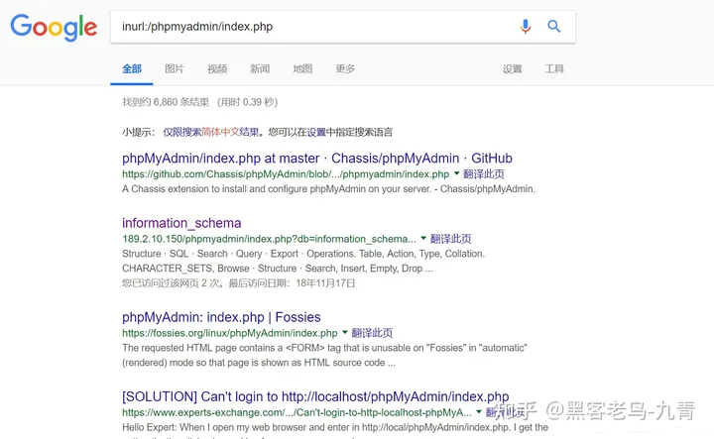Screen dimensions: 714x439
Task: Open the 新闻 tab
Action: [260, 68]
